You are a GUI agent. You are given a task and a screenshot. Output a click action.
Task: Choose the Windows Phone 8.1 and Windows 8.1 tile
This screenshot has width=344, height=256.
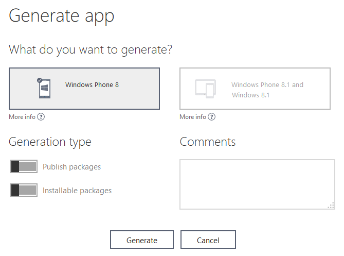[255, 89]
